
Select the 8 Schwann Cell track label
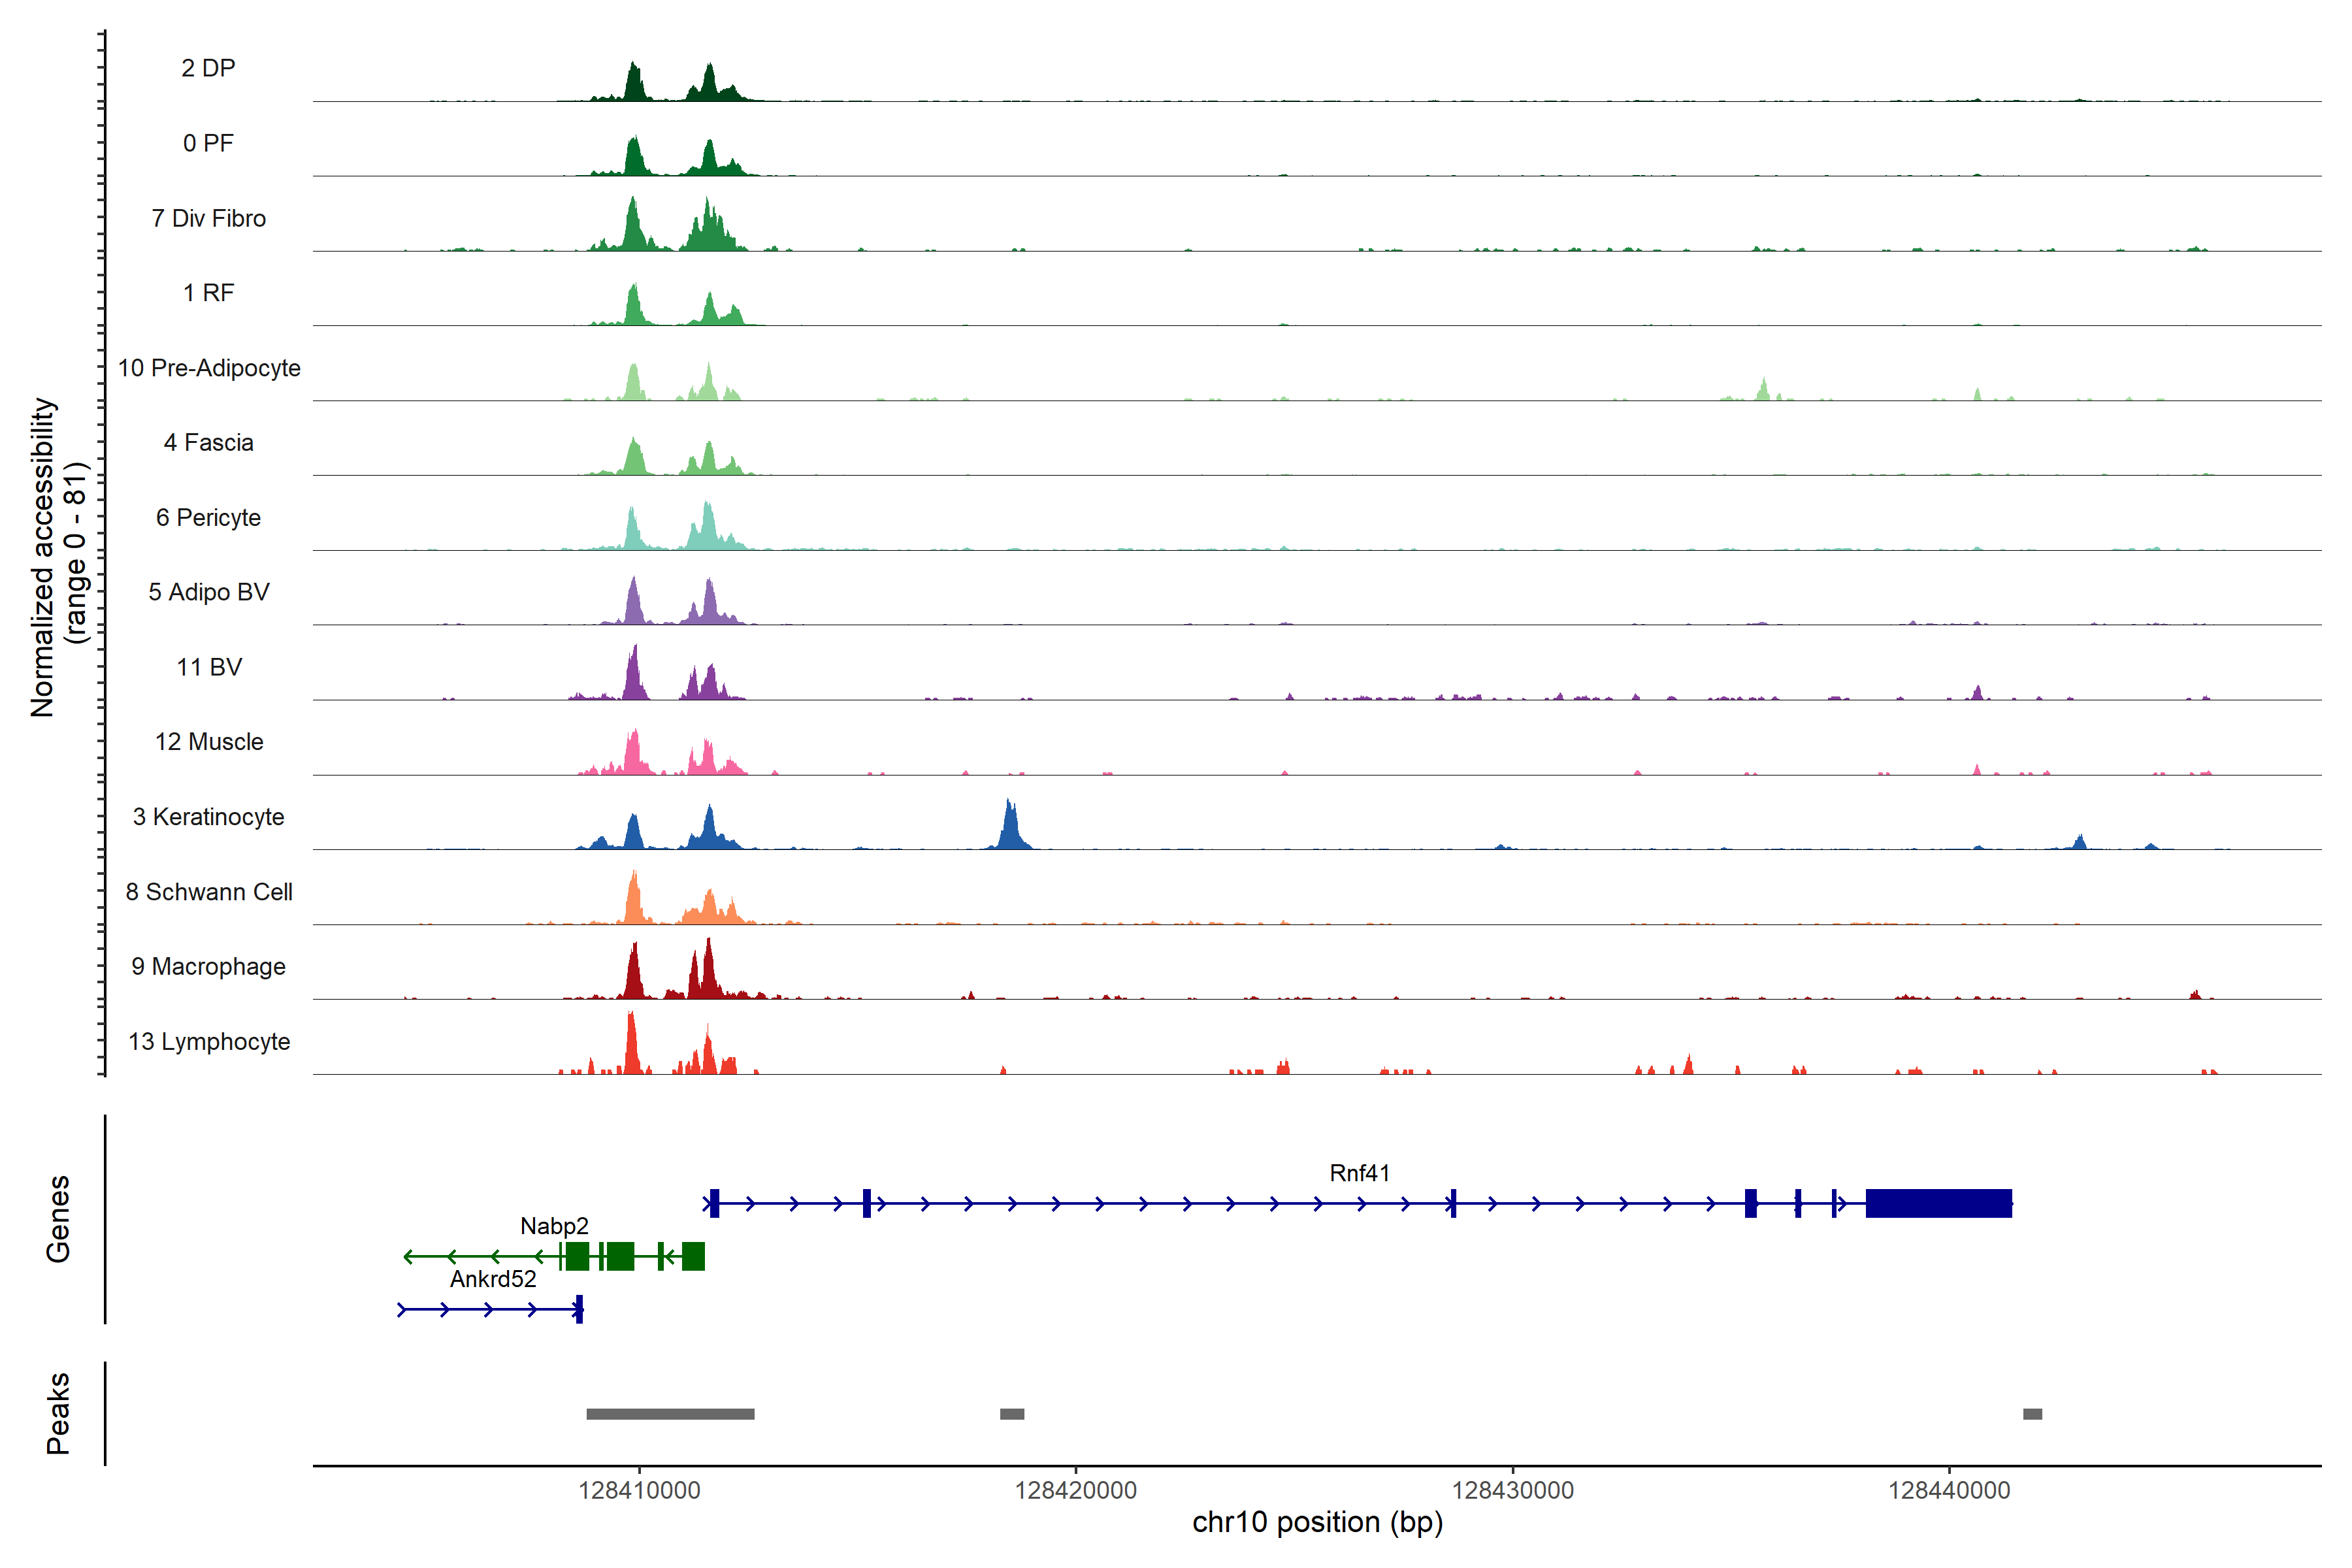(209, 892)
